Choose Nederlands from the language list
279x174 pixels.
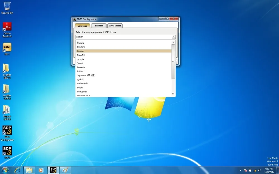pos(124,84)
